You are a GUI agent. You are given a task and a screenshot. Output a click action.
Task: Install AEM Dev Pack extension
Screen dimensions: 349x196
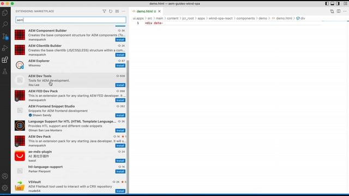point(120,145)
